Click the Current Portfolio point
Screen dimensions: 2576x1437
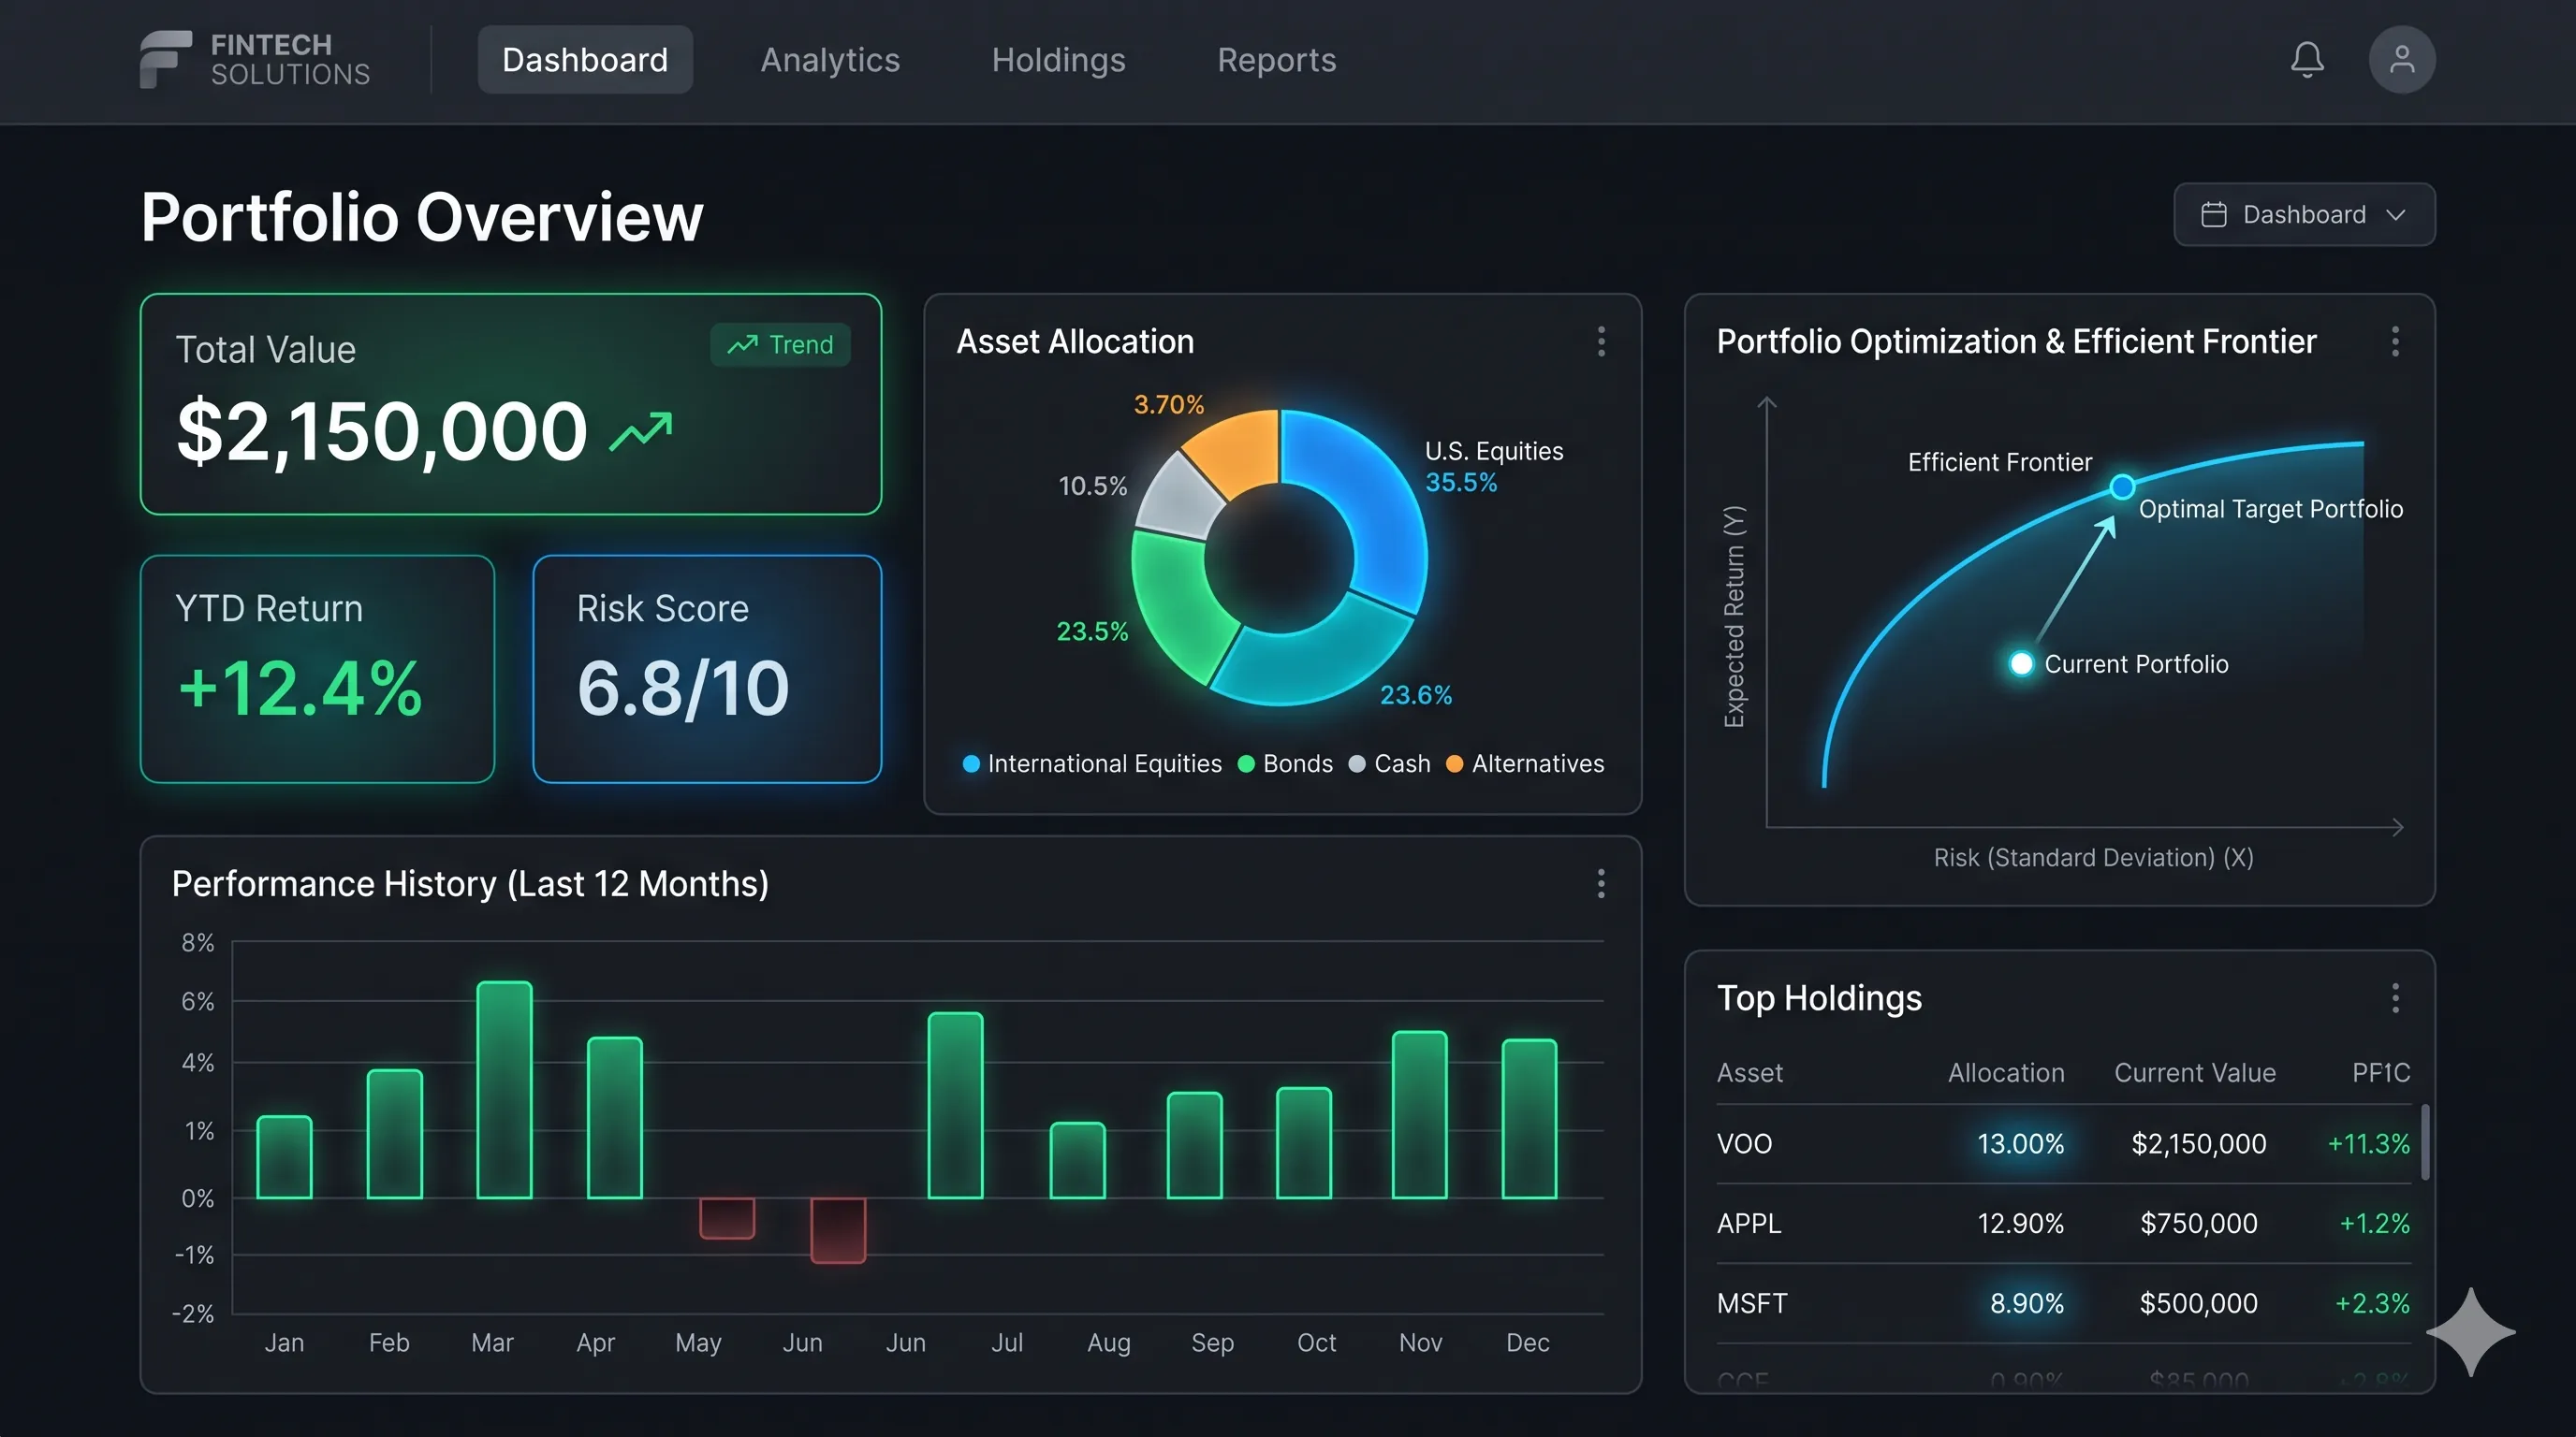[x=2021, y=663]
